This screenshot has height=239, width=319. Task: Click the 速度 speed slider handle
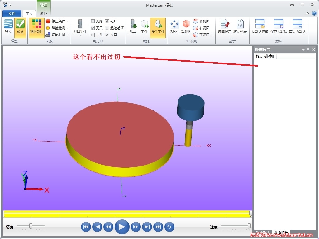tap(249, 226)
